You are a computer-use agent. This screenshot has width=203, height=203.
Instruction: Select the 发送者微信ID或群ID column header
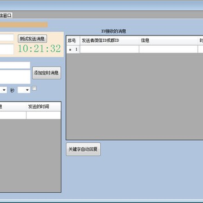pos(109,41)
